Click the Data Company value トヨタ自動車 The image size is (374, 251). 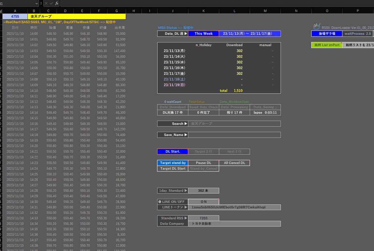(235, 224)
